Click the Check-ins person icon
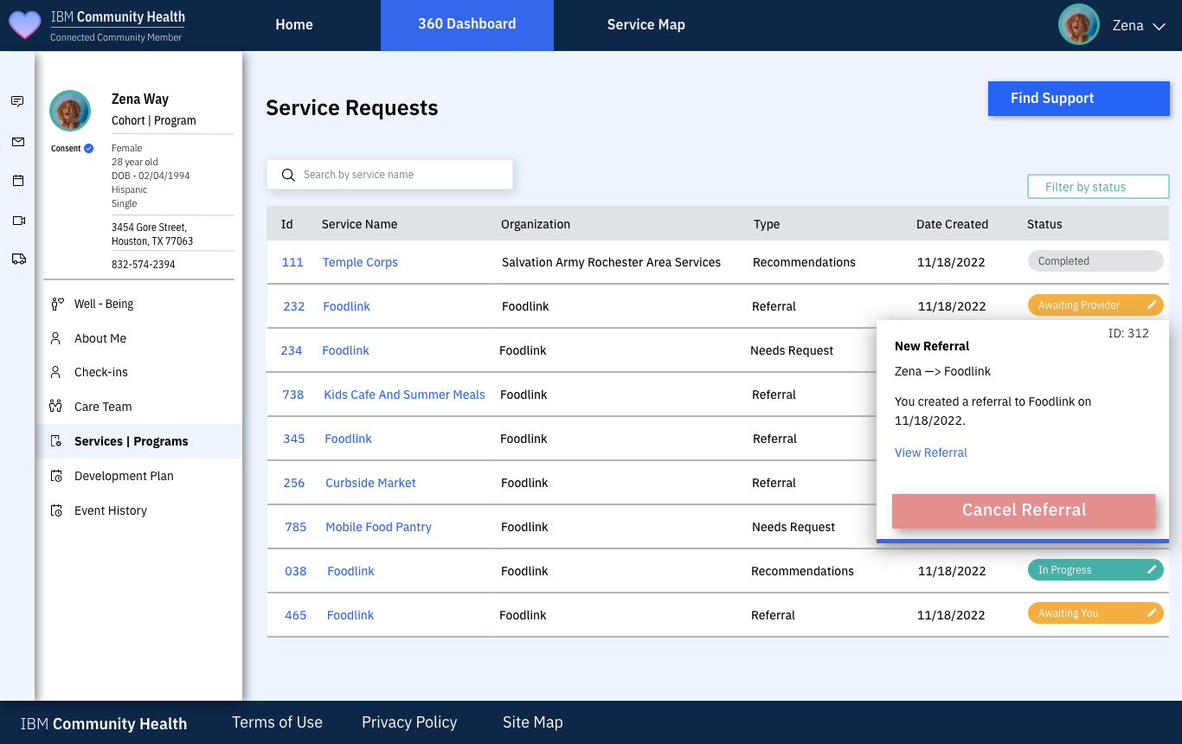 click(55, 372)
